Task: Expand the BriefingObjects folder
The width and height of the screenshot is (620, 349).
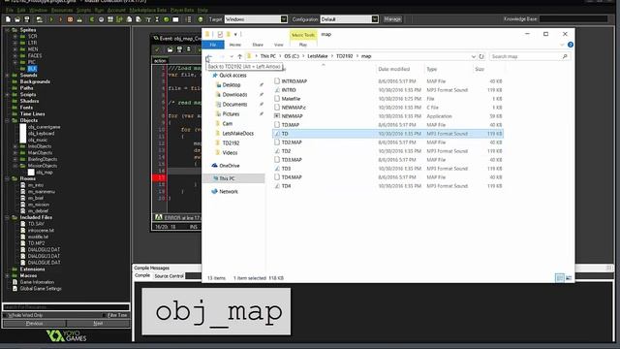Action: 15,159
